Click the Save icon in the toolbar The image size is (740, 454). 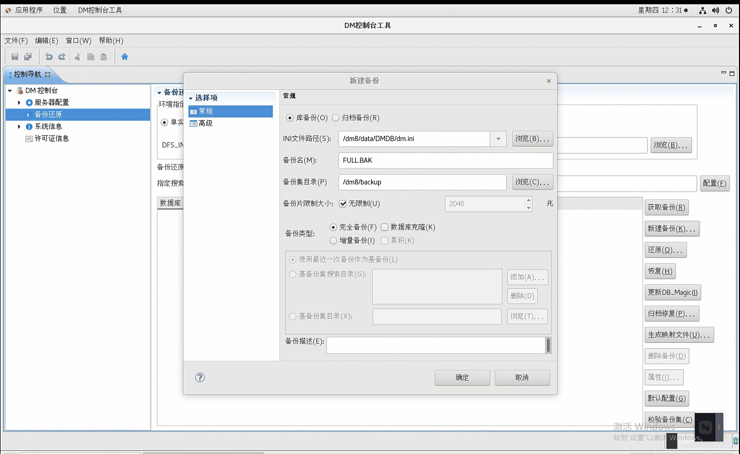click(x=15, y=57)
